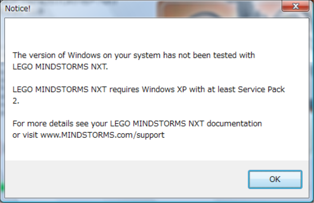Click "LEGO MINDSTORMS NXT." ending with a period
Image resolution: width=314 pixels, height=203 pixels.
coord(60,67)
